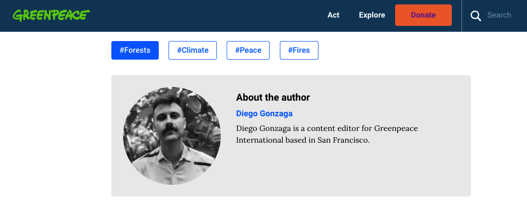
Task: Click the magnifying glass search icon
Action: point(476,16)
